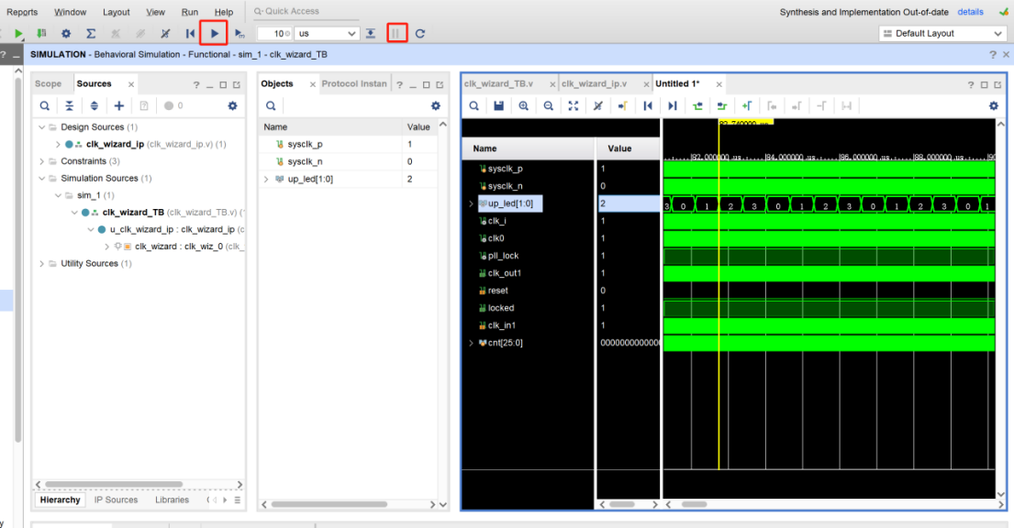Click the waveform Zoom In icon
Viewport: 1014px width, 528px height.
524,106
